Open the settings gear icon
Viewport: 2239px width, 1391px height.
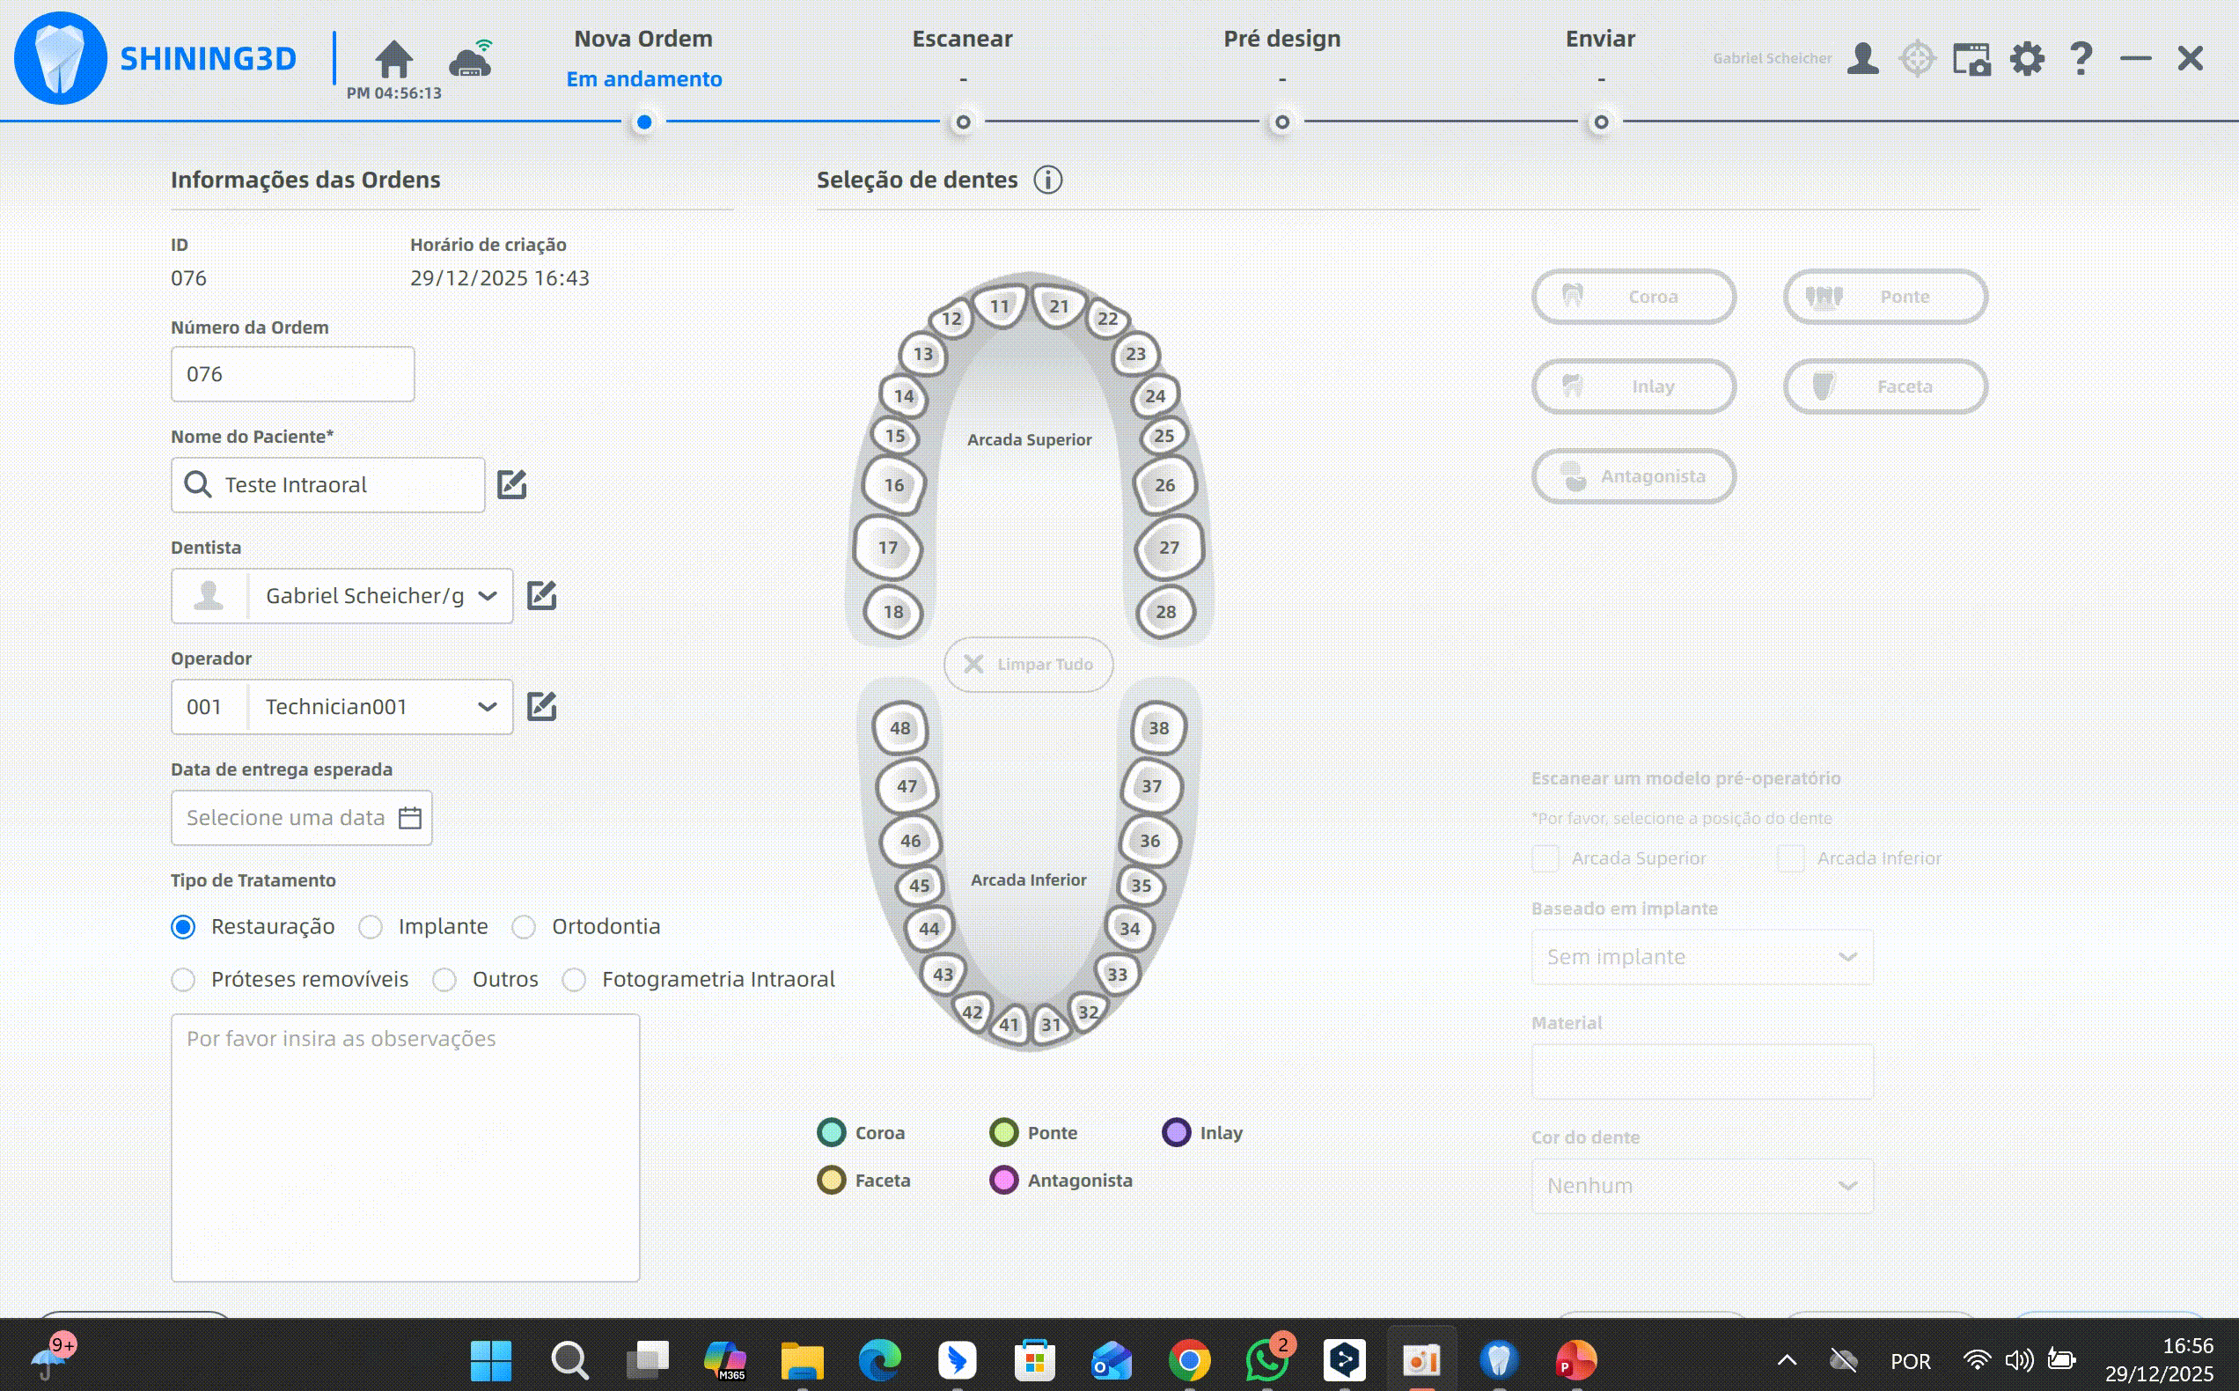coord(2027,59)
